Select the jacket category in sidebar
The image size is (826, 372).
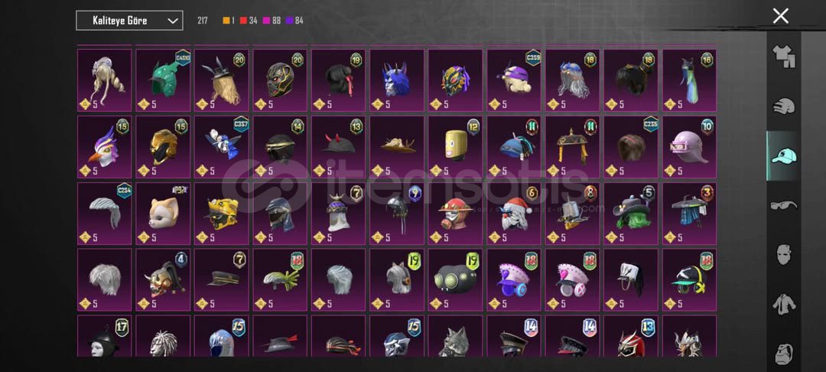784,305
